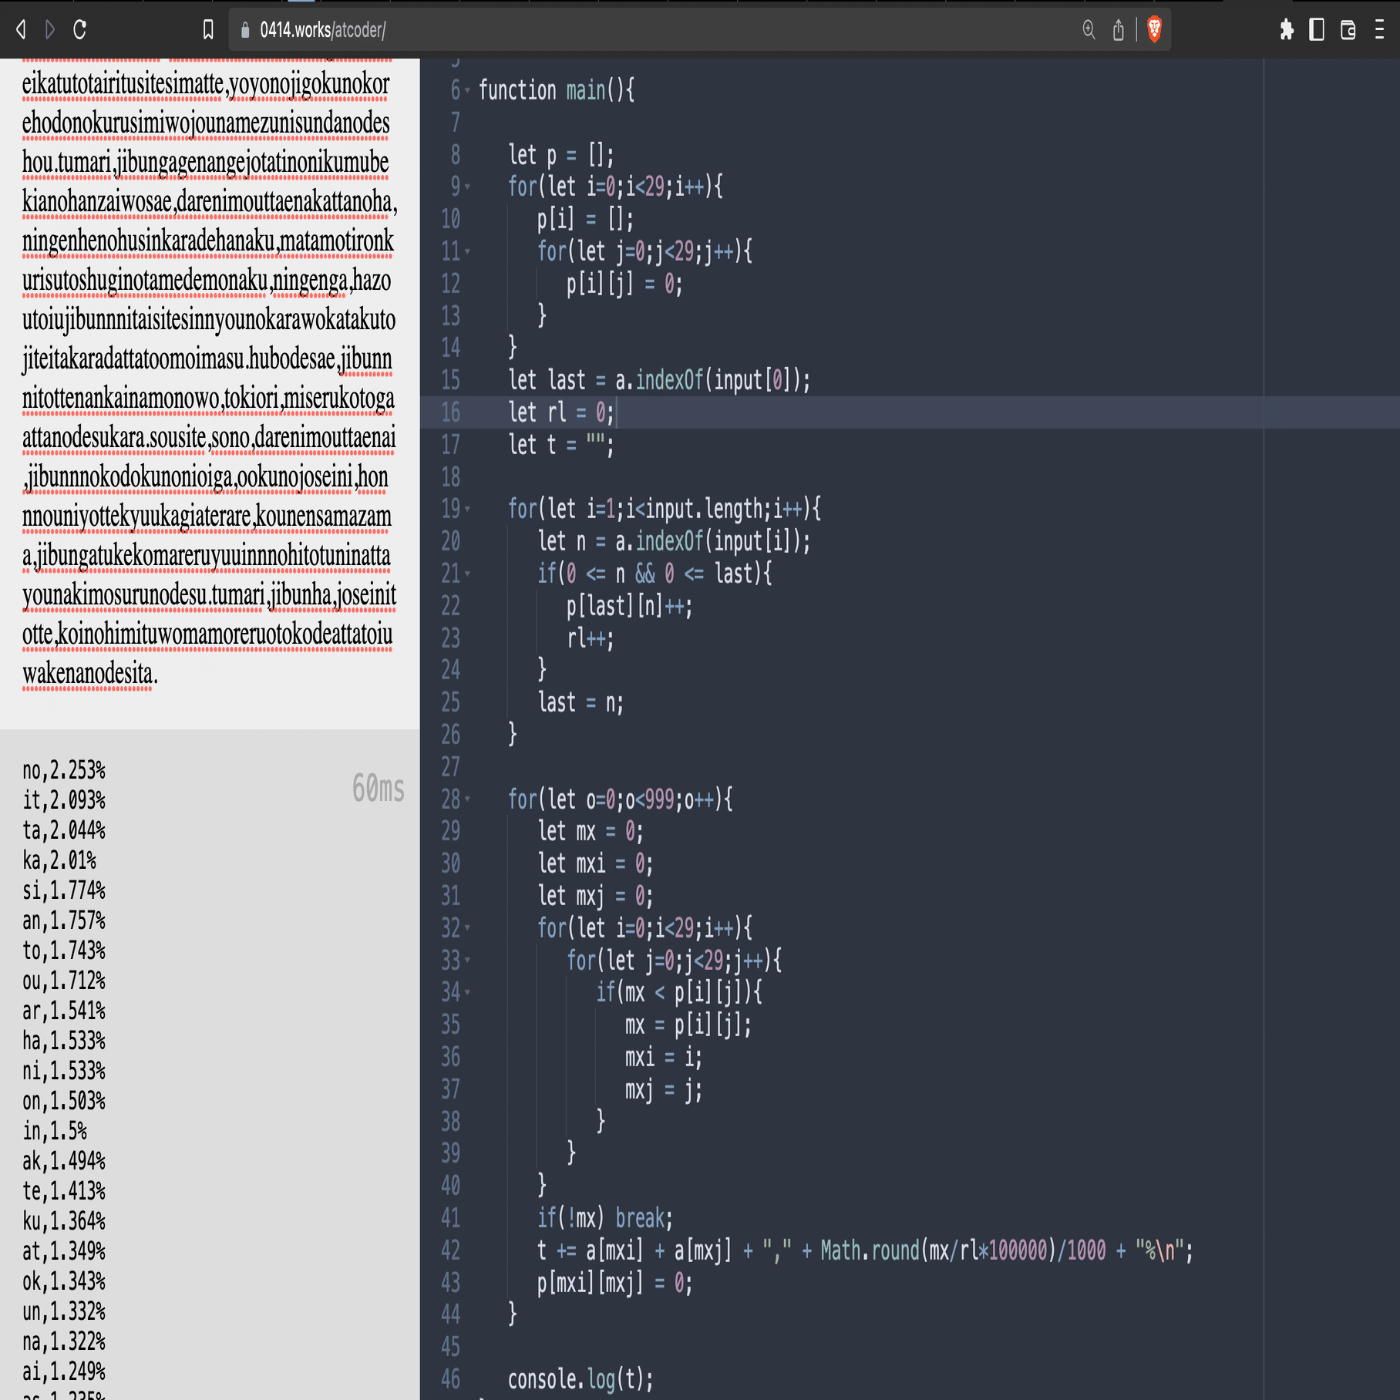Open the Brave Shields panel

(x=1154, y=29)
